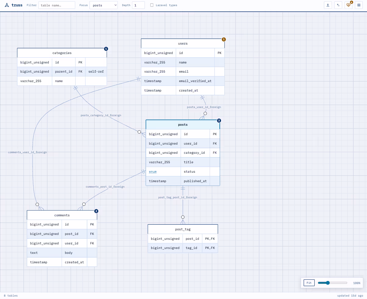Click the badge on users table
The image size is (367, 299).
[224, 39]
